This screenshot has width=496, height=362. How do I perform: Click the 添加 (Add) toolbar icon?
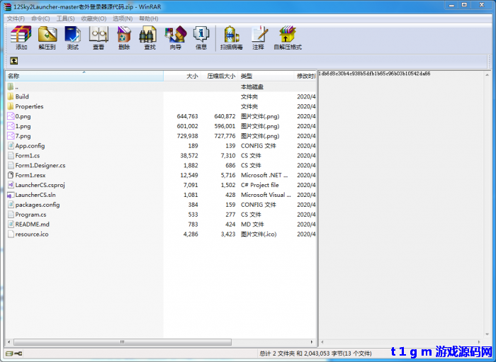pos(21,38)
